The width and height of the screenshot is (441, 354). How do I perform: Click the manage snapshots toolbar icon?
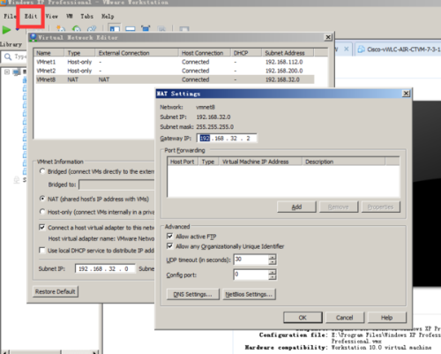click(x=92, y=29)
